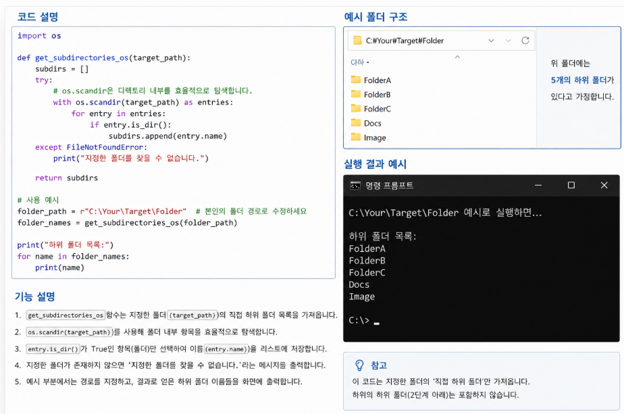
Task: Click FolderC in the terminal output
Action: coord(367,273)
